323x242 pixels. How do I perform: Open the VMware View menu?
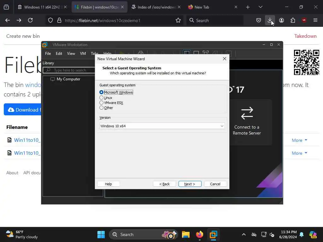71,54
